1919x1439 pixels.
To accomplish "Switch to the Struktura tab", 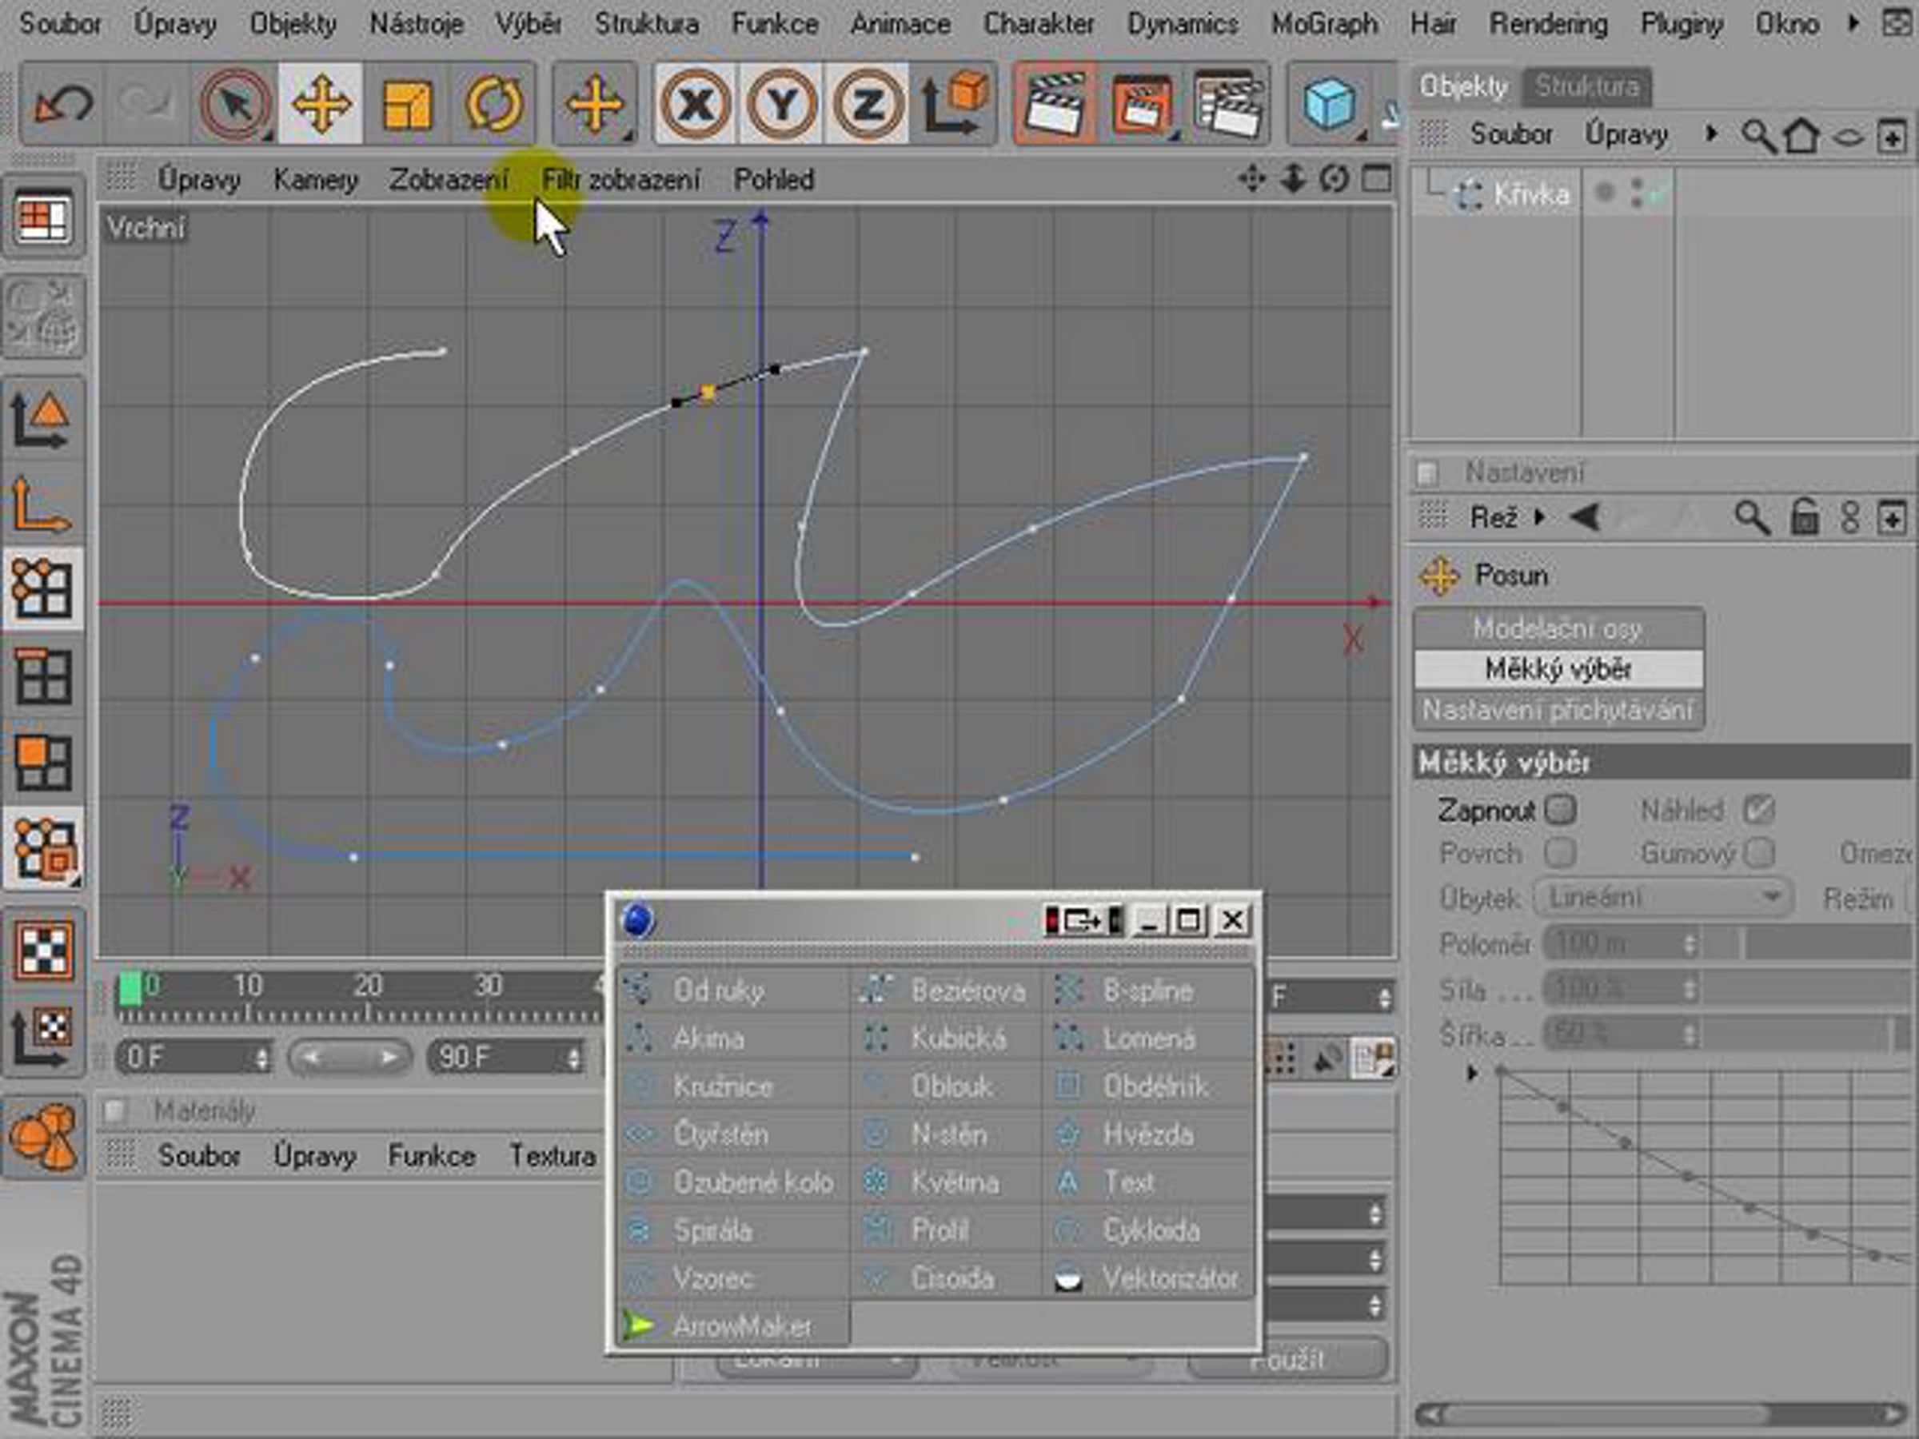I will coord(1586,86).
